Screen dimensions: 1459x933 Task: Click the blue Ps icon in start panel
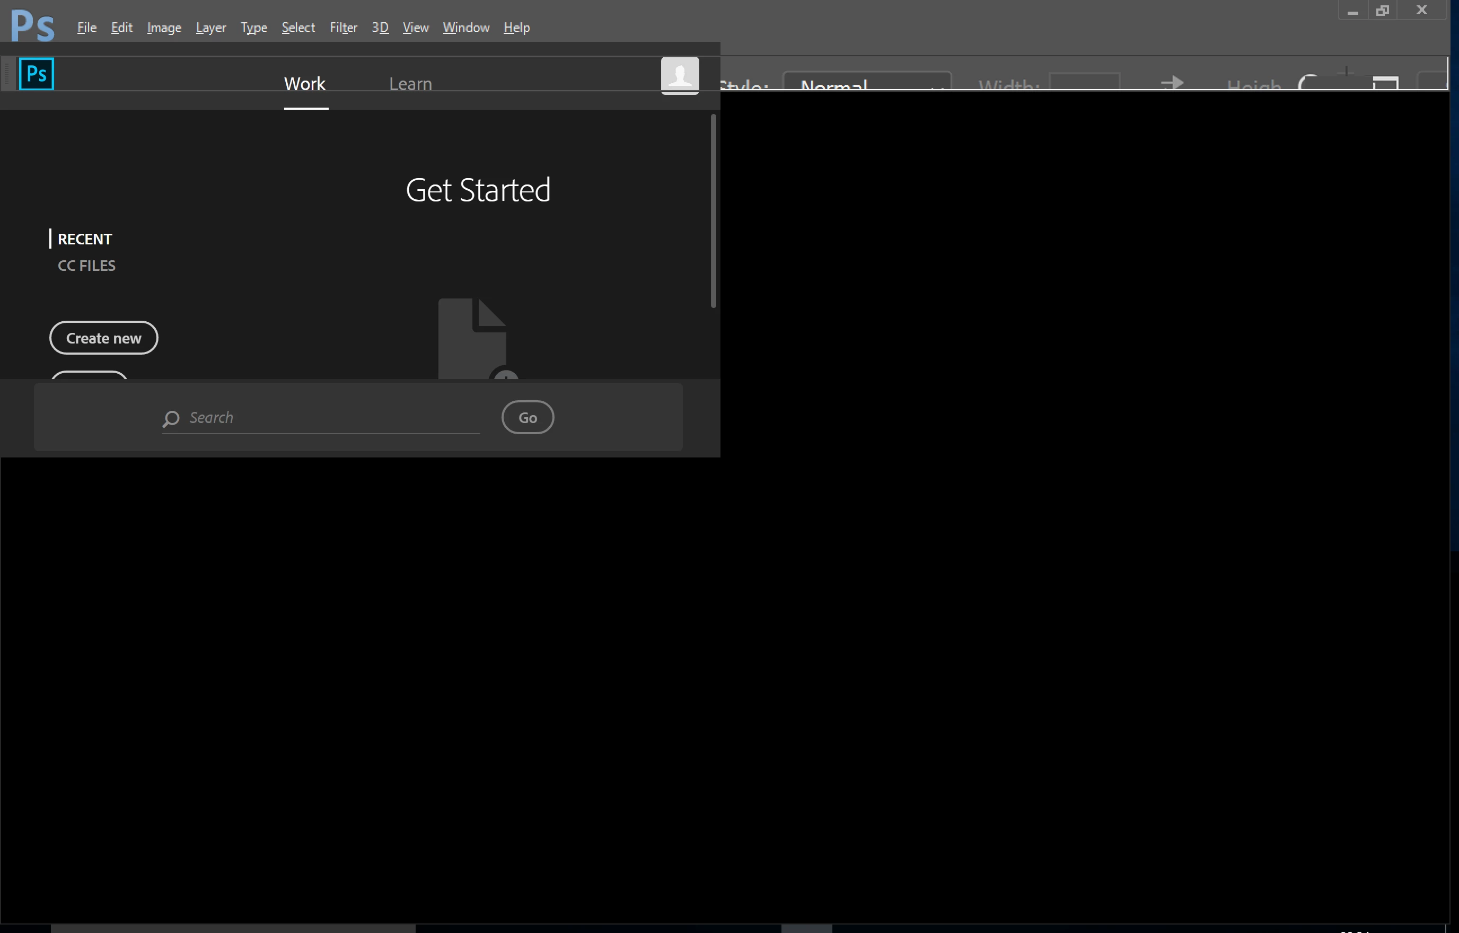point(37,74)
